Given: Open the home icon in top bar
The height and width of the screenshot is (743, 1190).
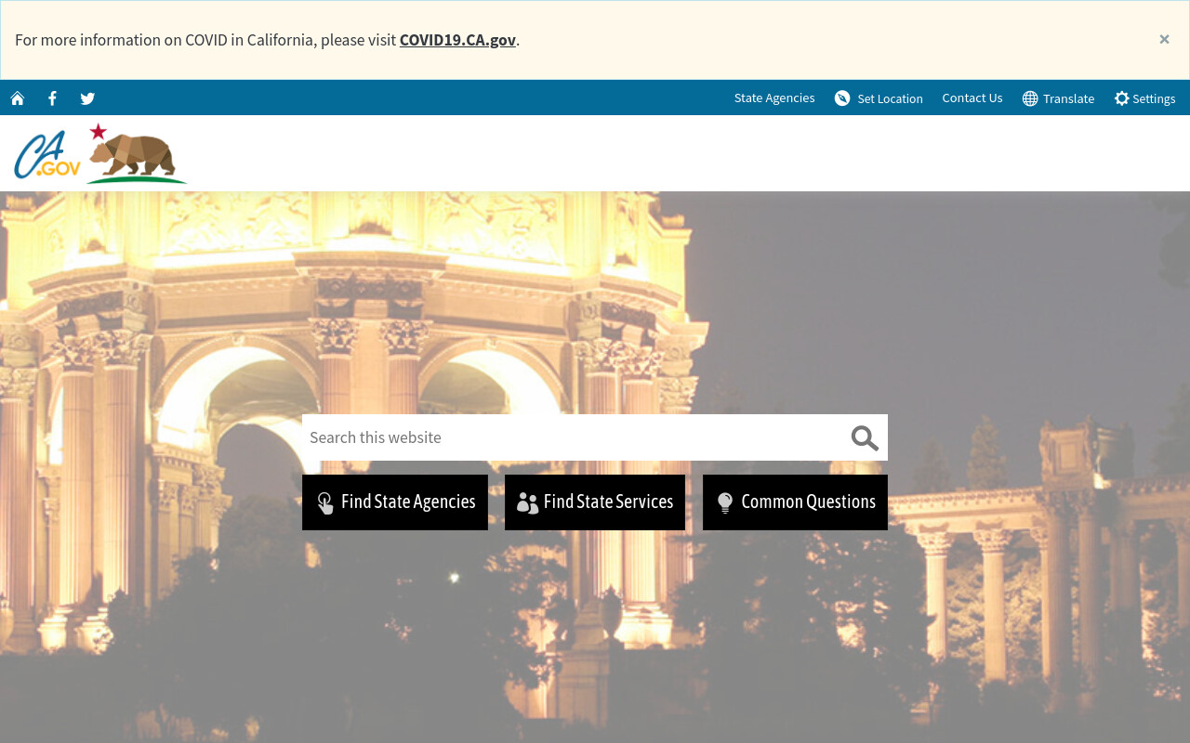Looking at the screenshot, I should pyautogui.click(x=18, y=98).
